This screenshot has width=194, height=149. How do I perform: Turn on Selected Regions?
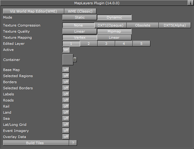pos(66,76)
